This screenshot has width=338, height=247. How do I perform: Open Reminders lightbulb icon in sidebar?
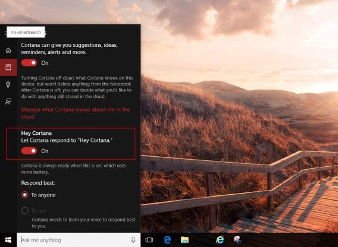point(8,84)
